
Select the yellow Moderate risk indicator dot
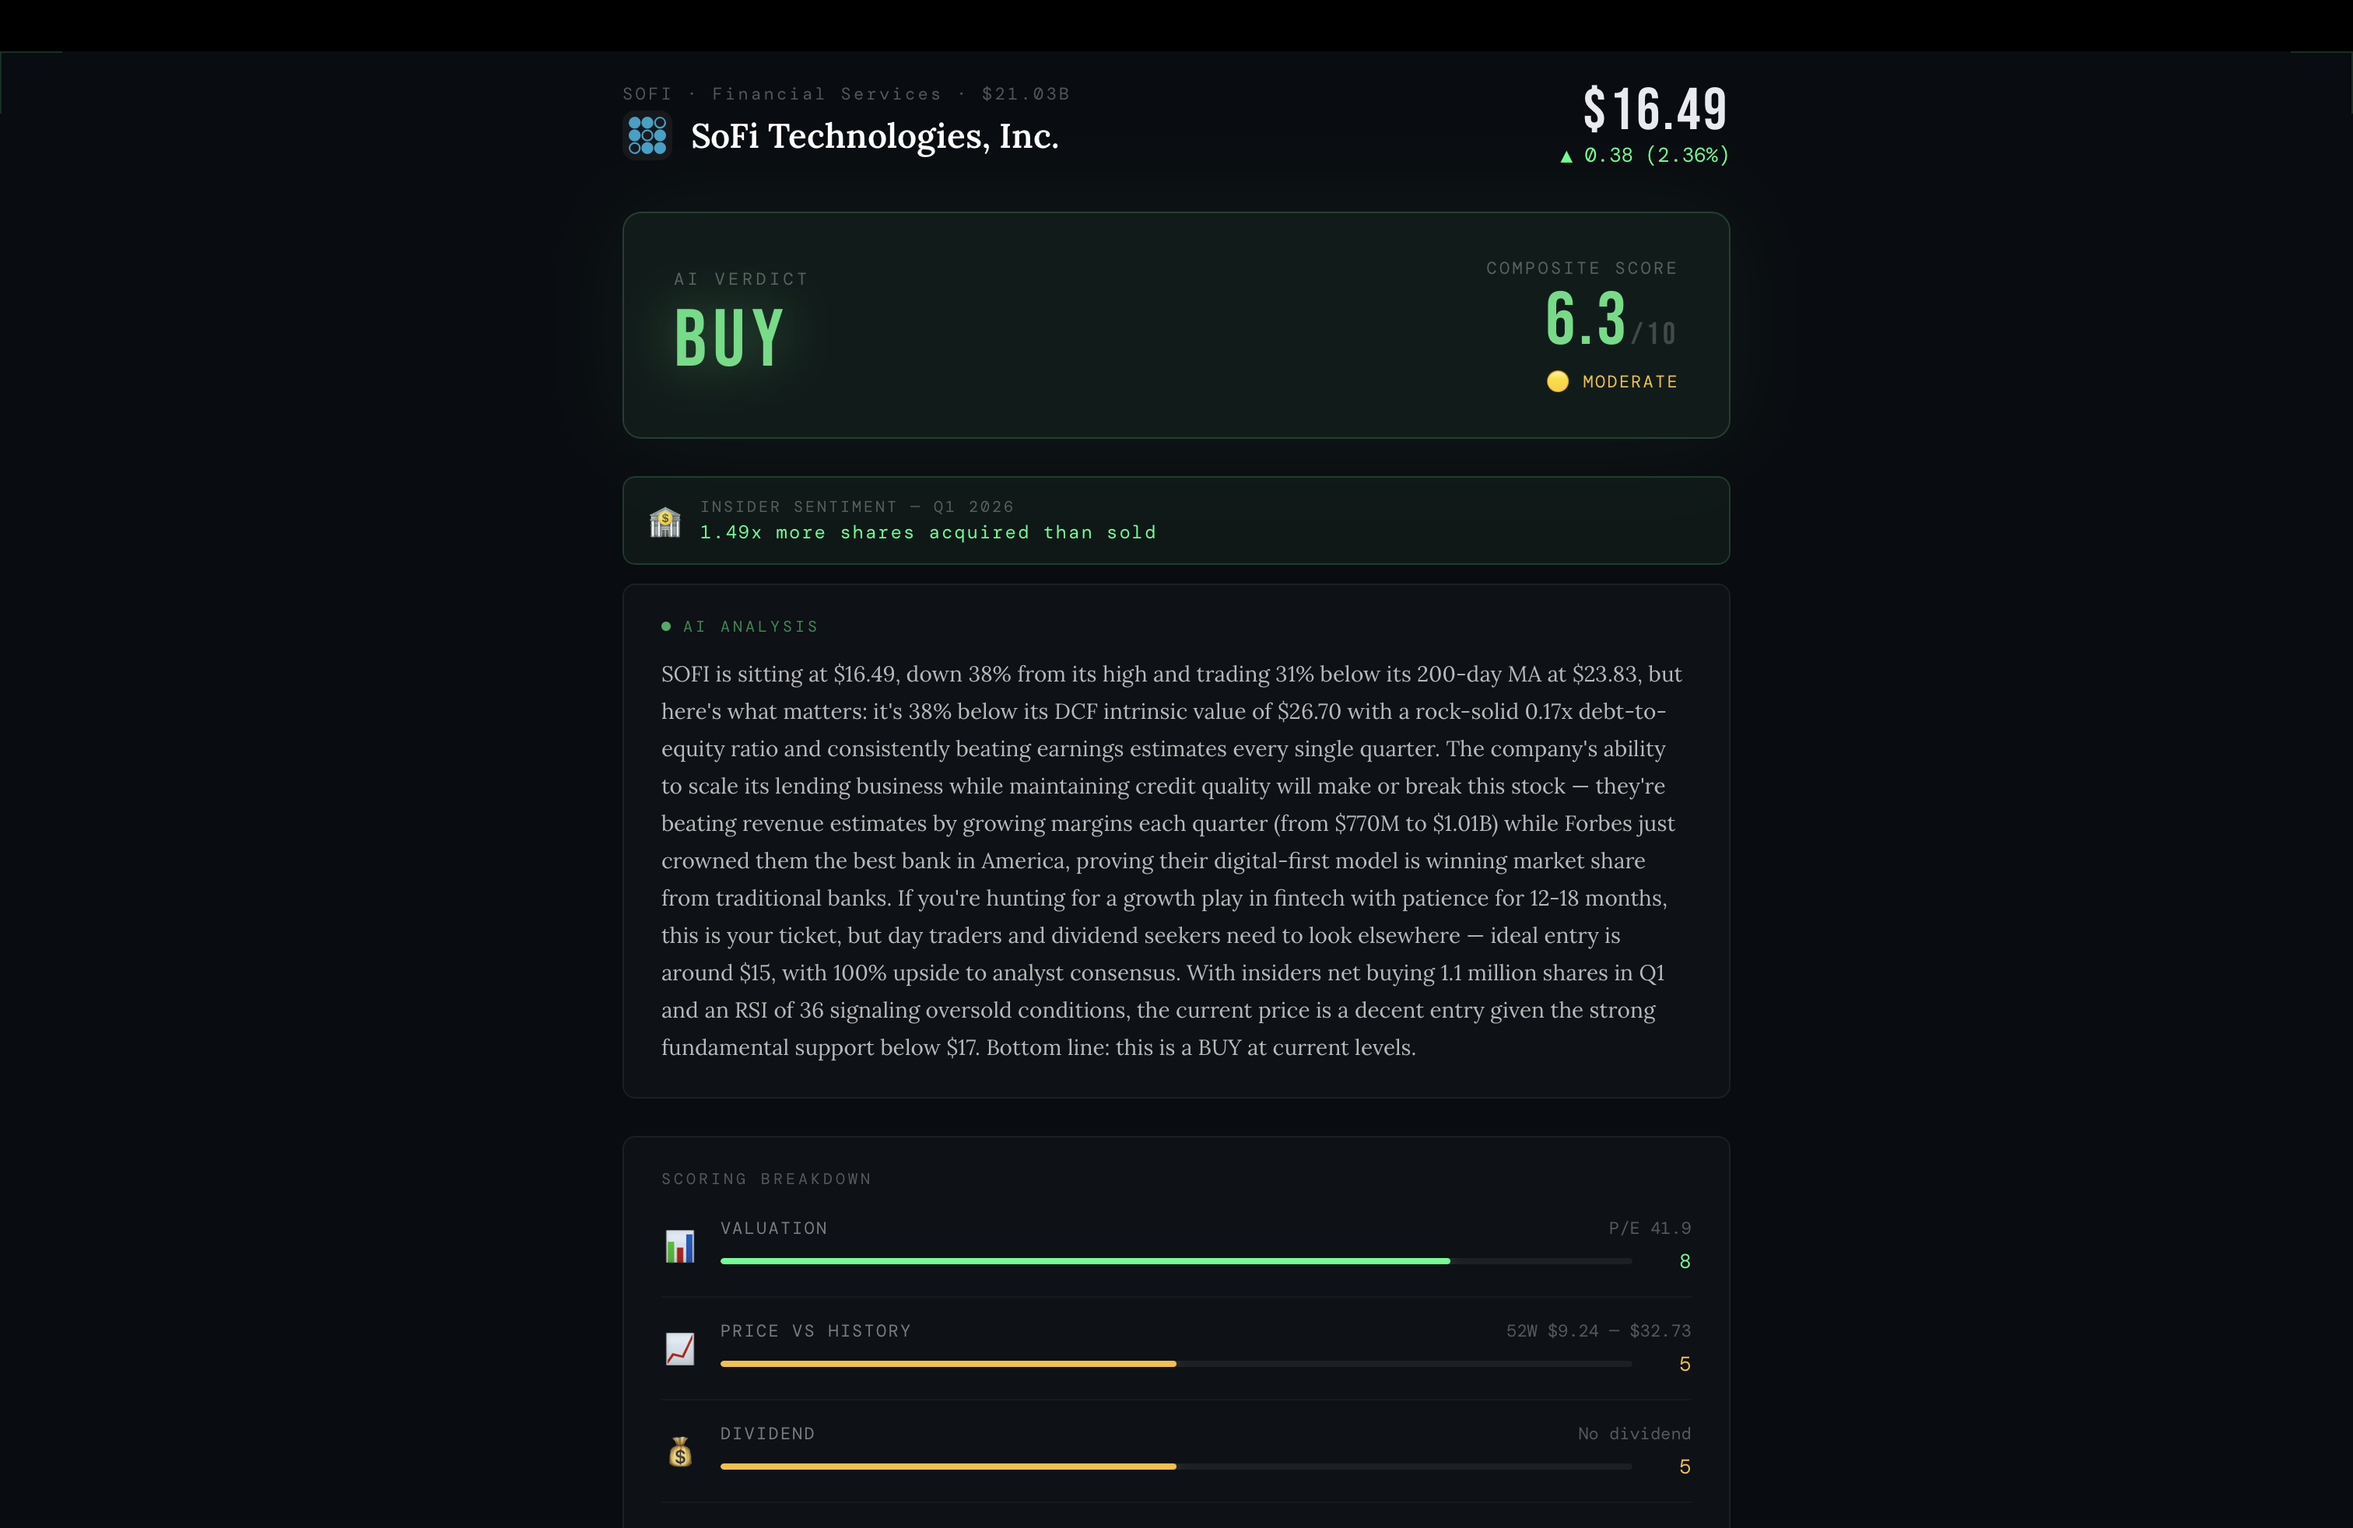coord(1558,381)
